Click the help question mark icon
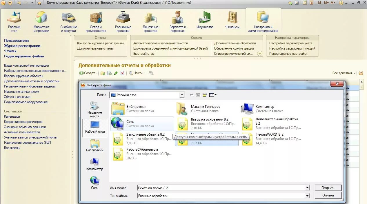Viewport: 367px width, 204px height. (x=361, y=73)
